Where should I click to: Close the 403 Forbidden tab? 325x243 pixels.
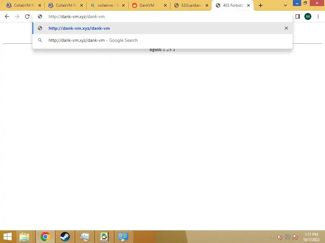249,6
